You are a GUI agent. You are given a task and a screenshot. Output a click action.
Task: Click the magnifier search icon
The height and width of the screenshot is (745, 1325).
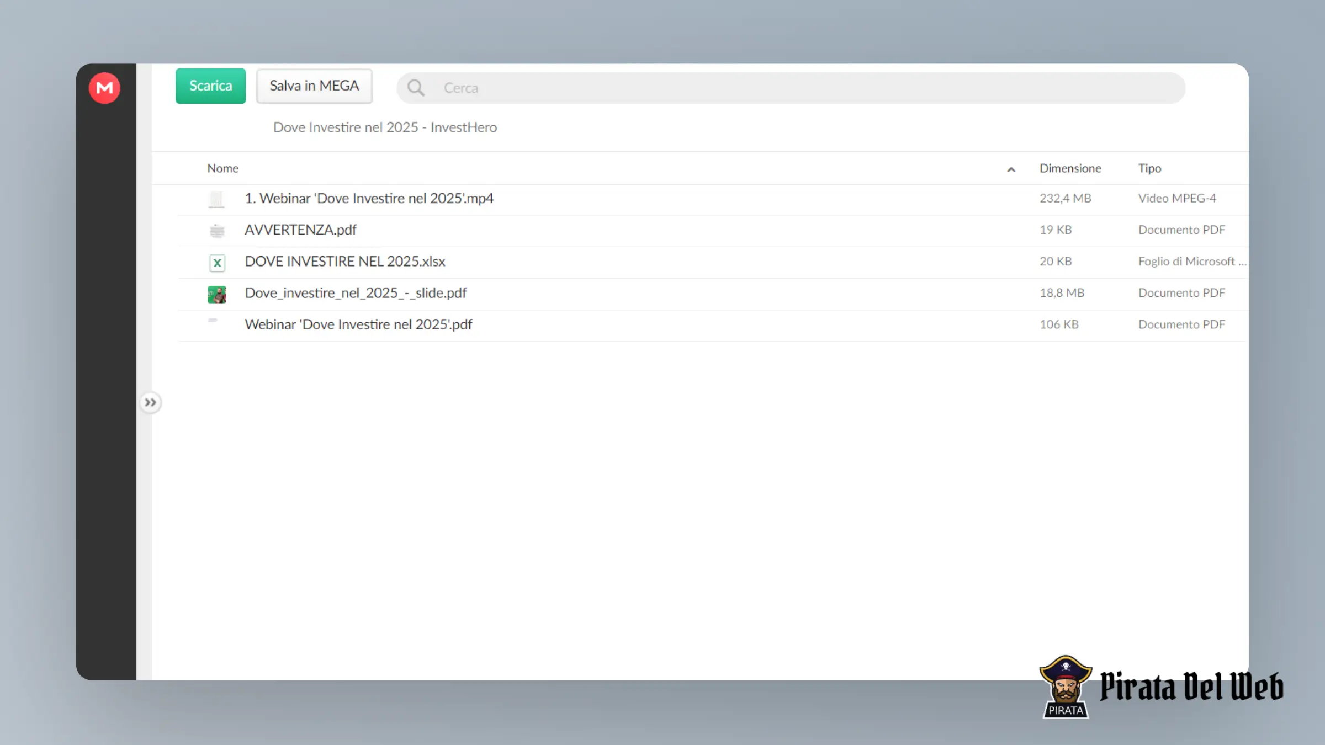416,88
